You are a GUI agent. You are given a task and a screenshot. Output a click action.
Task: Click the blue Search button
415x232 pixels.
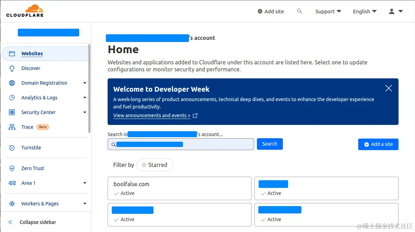click(270, 144)
